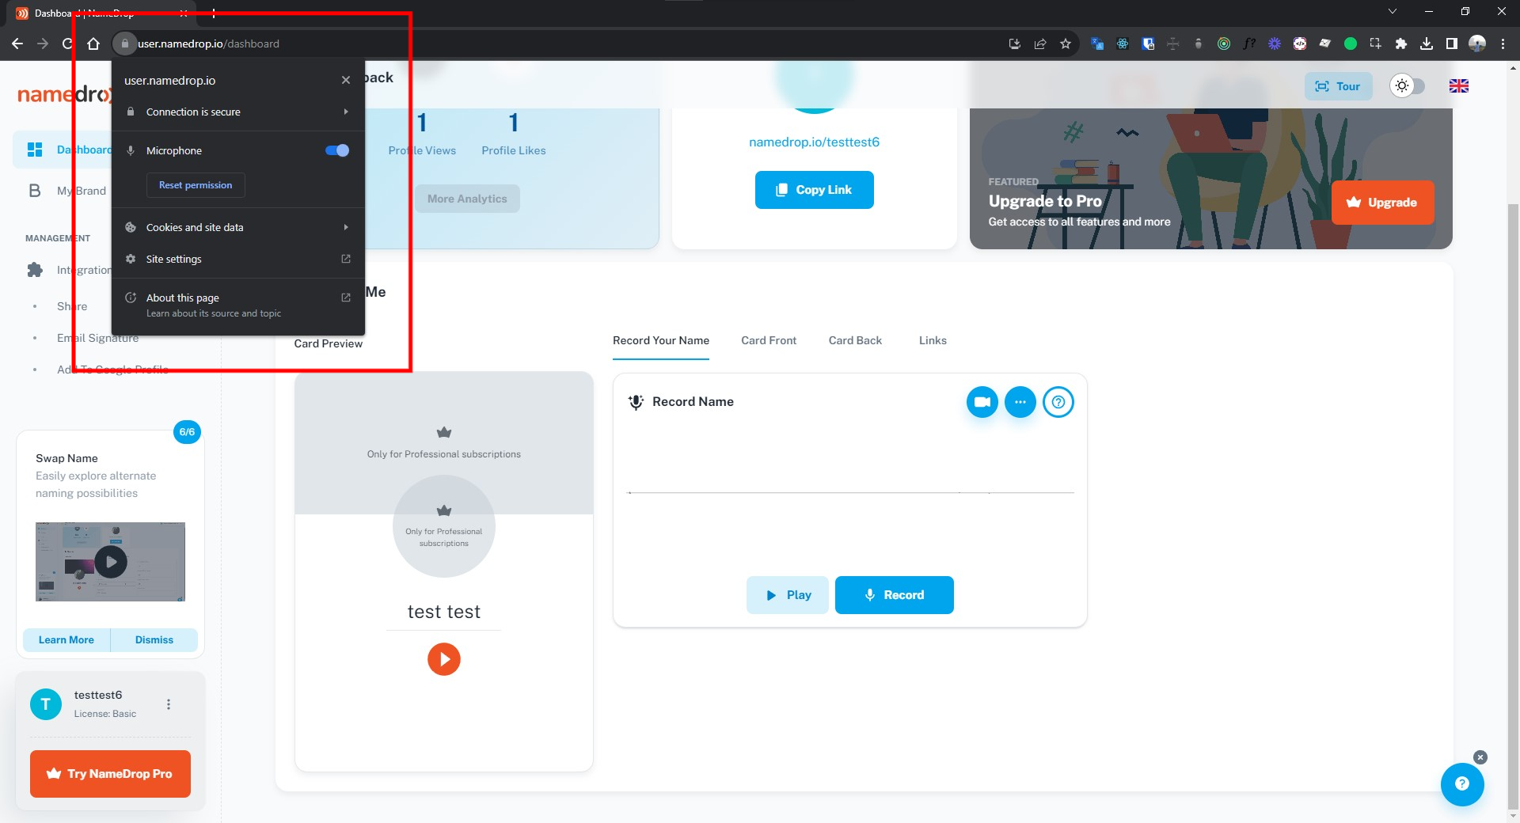Click More Analytics button
Image resolution: width=1520 pixels, height=823 pixels.
point(467,199)
